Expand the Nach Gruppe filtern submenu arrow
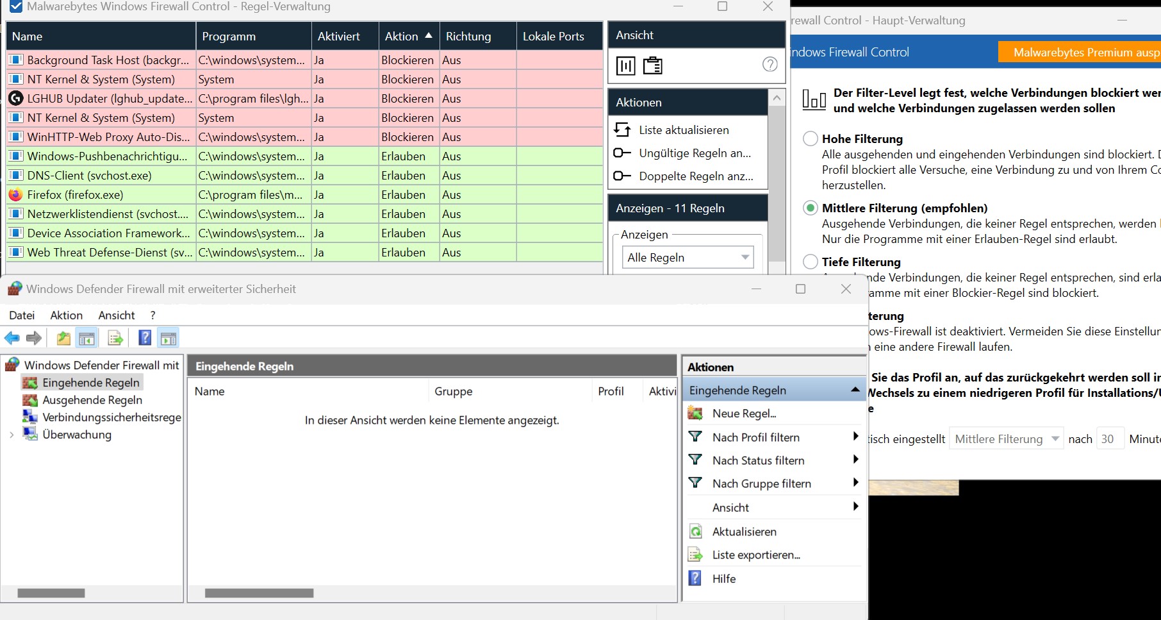The image size is (1161, 620). click(x=855, y=483)
